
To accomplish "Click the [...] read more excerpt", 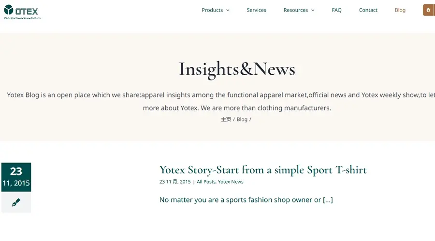I will pos(328,200).
